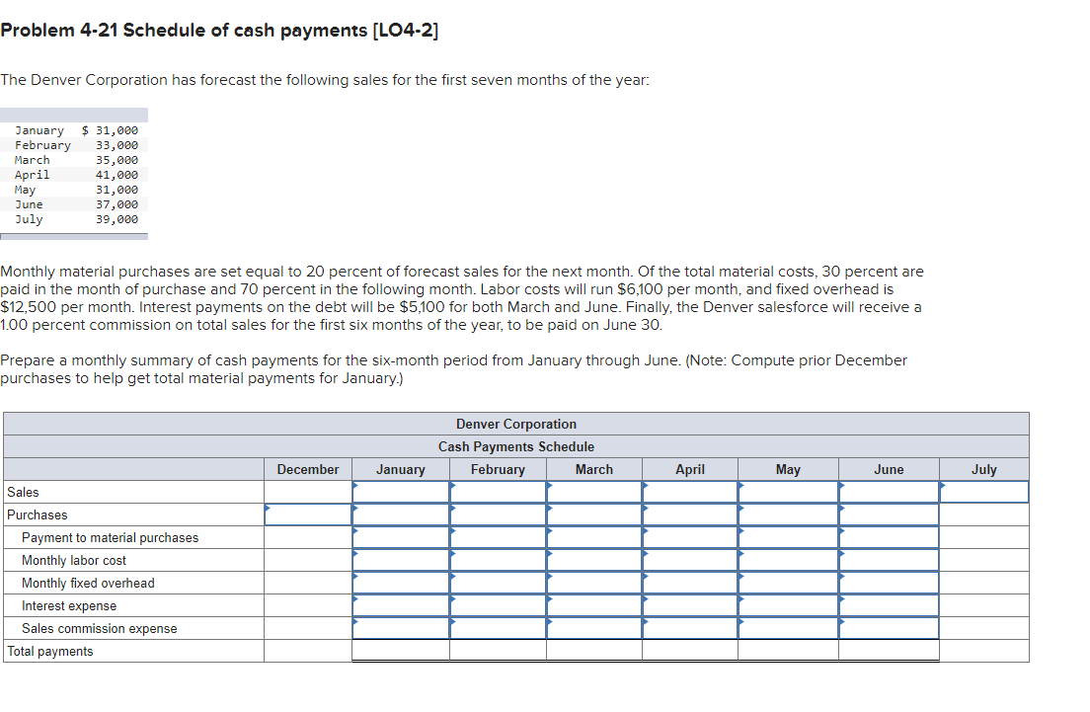Click June Sales commission expense cell
1090x712 pixels.
[x=890, y=628]
